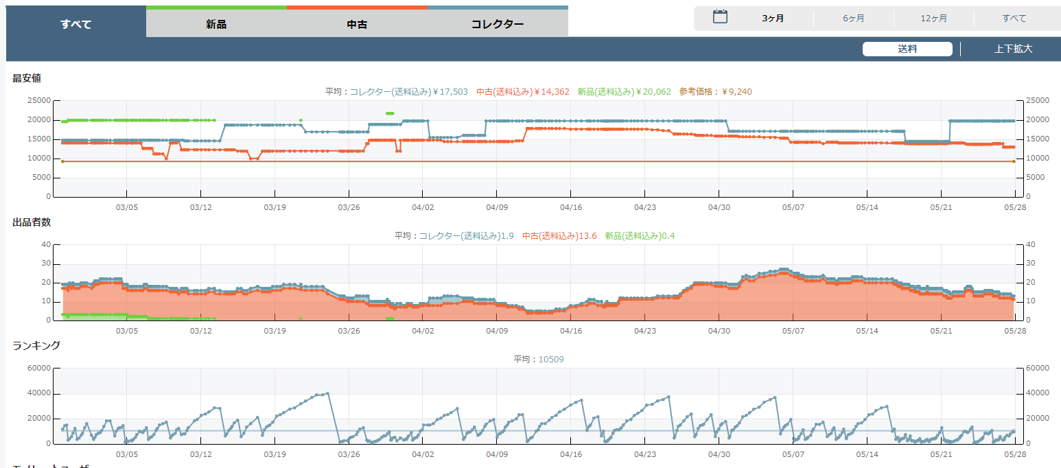This screenshot has width=1061, height=468.
Task: Show the すべて period range
Action: [1014, 19]
